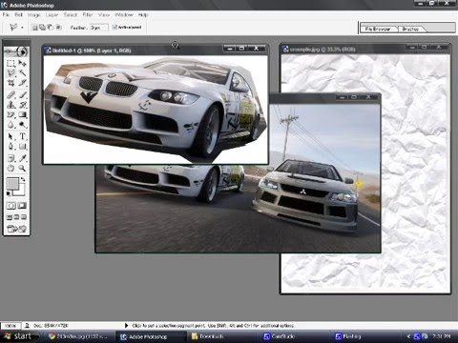Select the Magic Wand tool
The image size is (458, 343).
(22, 73)
